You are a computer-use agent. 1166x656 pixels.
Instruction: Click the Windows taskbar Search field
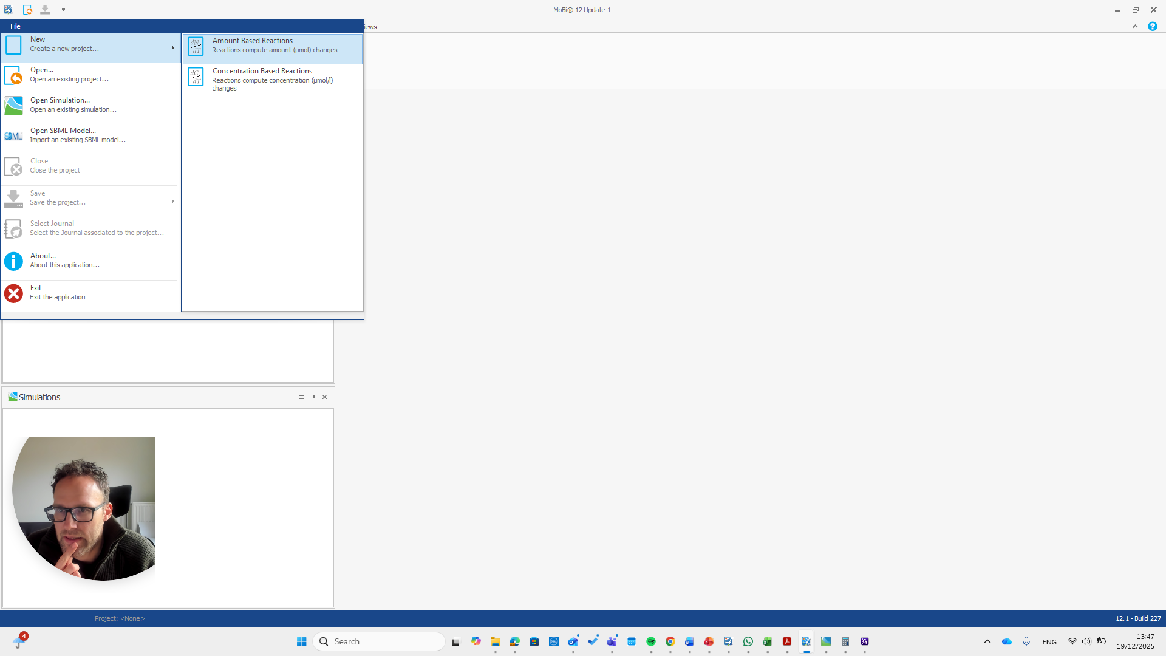[x=380, y=641]
